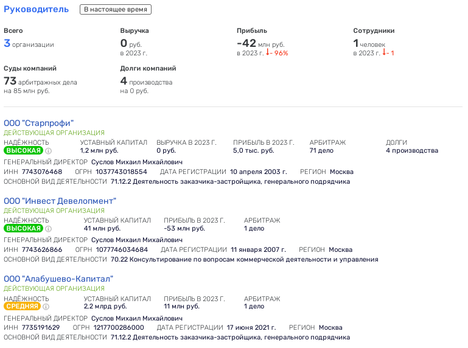This screenshot has width=468, height=348.
Task: Click profit value "-53 млн руб."
Action: pyautogui.click(x=184, y=229)
